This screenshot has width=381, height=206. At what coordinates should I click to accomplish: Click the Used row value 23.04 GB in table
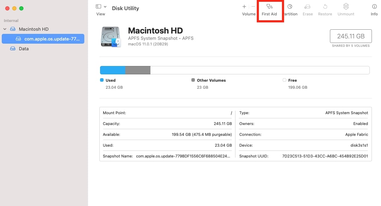[223, 145]
